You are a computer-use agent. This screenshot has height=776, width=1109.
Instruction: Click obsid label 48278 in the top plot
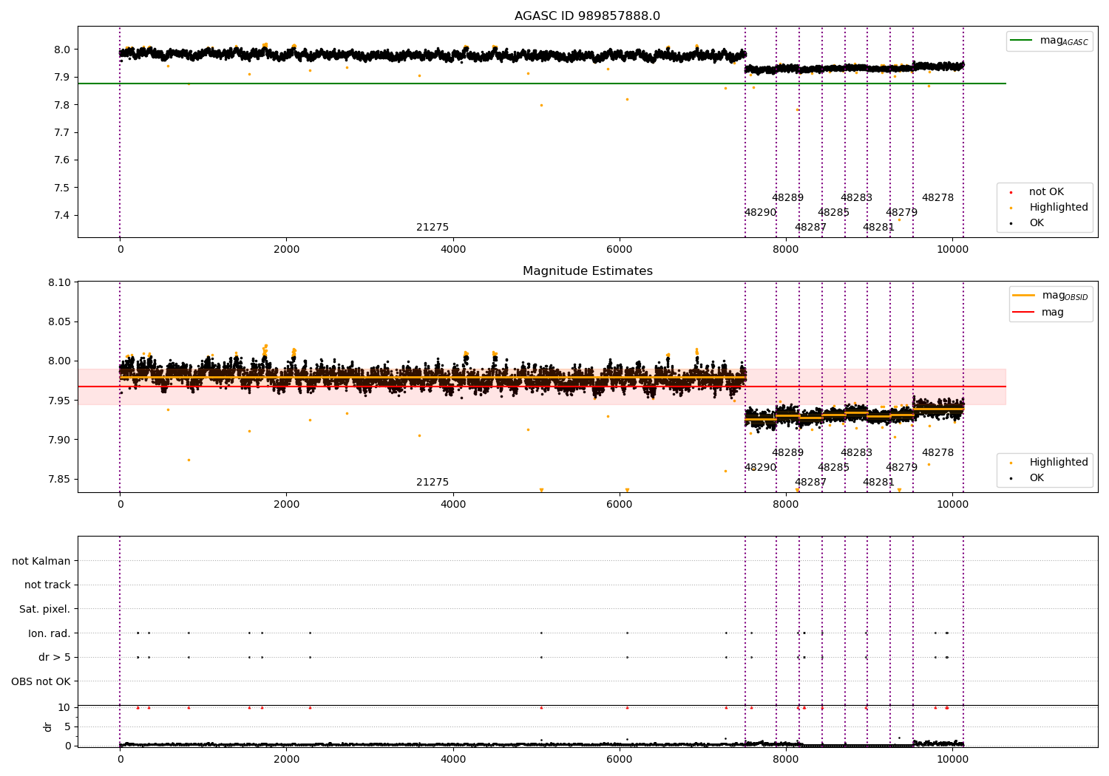[x=937, y=198]
